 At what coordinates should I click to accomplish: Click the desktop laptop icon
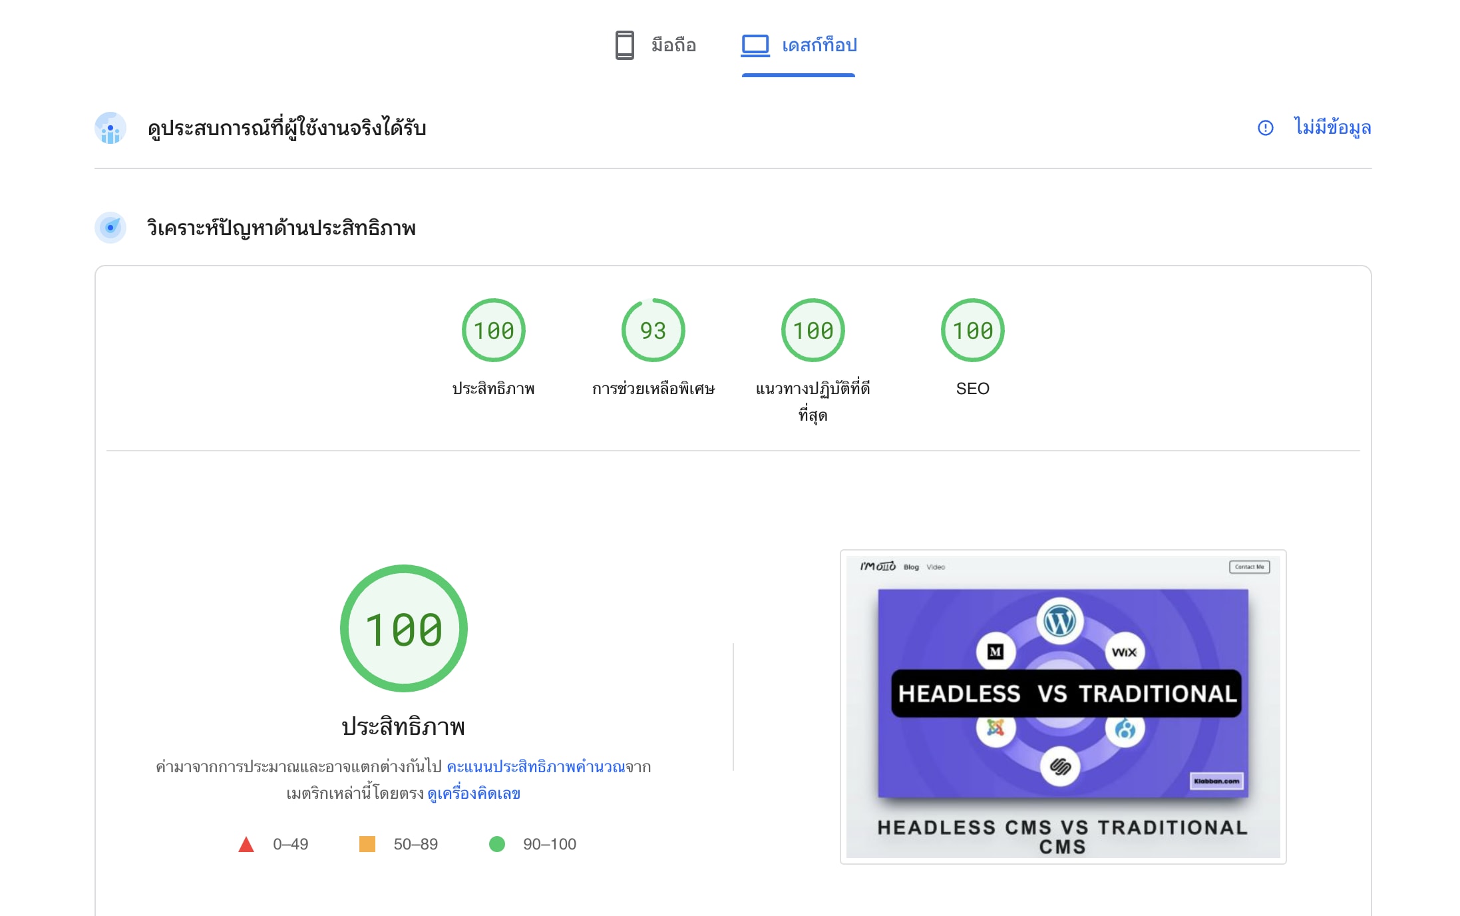pyautogui.click(x=755, y=45)
